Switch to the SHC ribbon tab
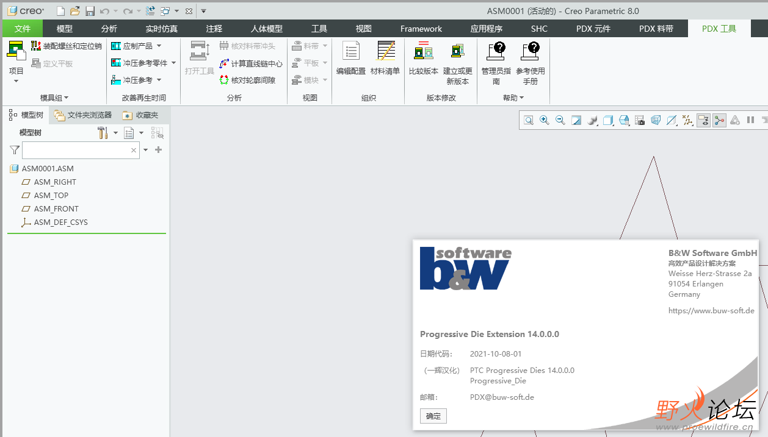The height and width of the screenshot is (437, 768). 539,29
